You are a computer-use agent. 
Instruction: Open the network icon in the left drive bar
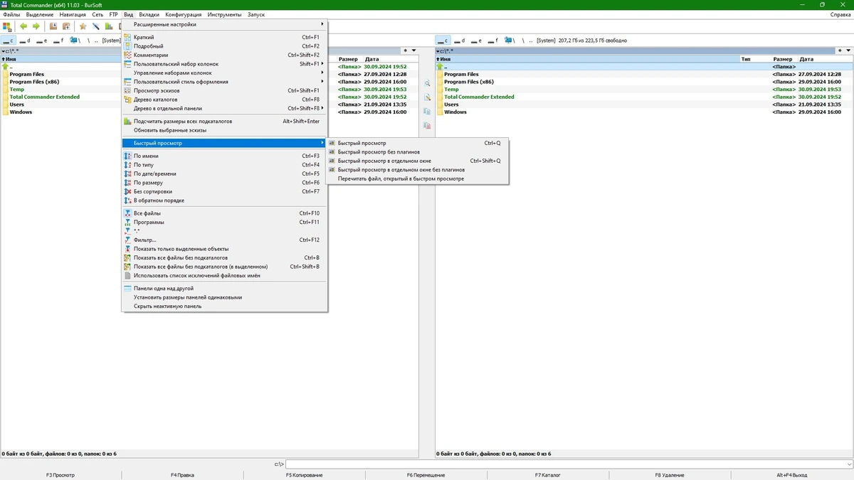(x=73, y=41)
